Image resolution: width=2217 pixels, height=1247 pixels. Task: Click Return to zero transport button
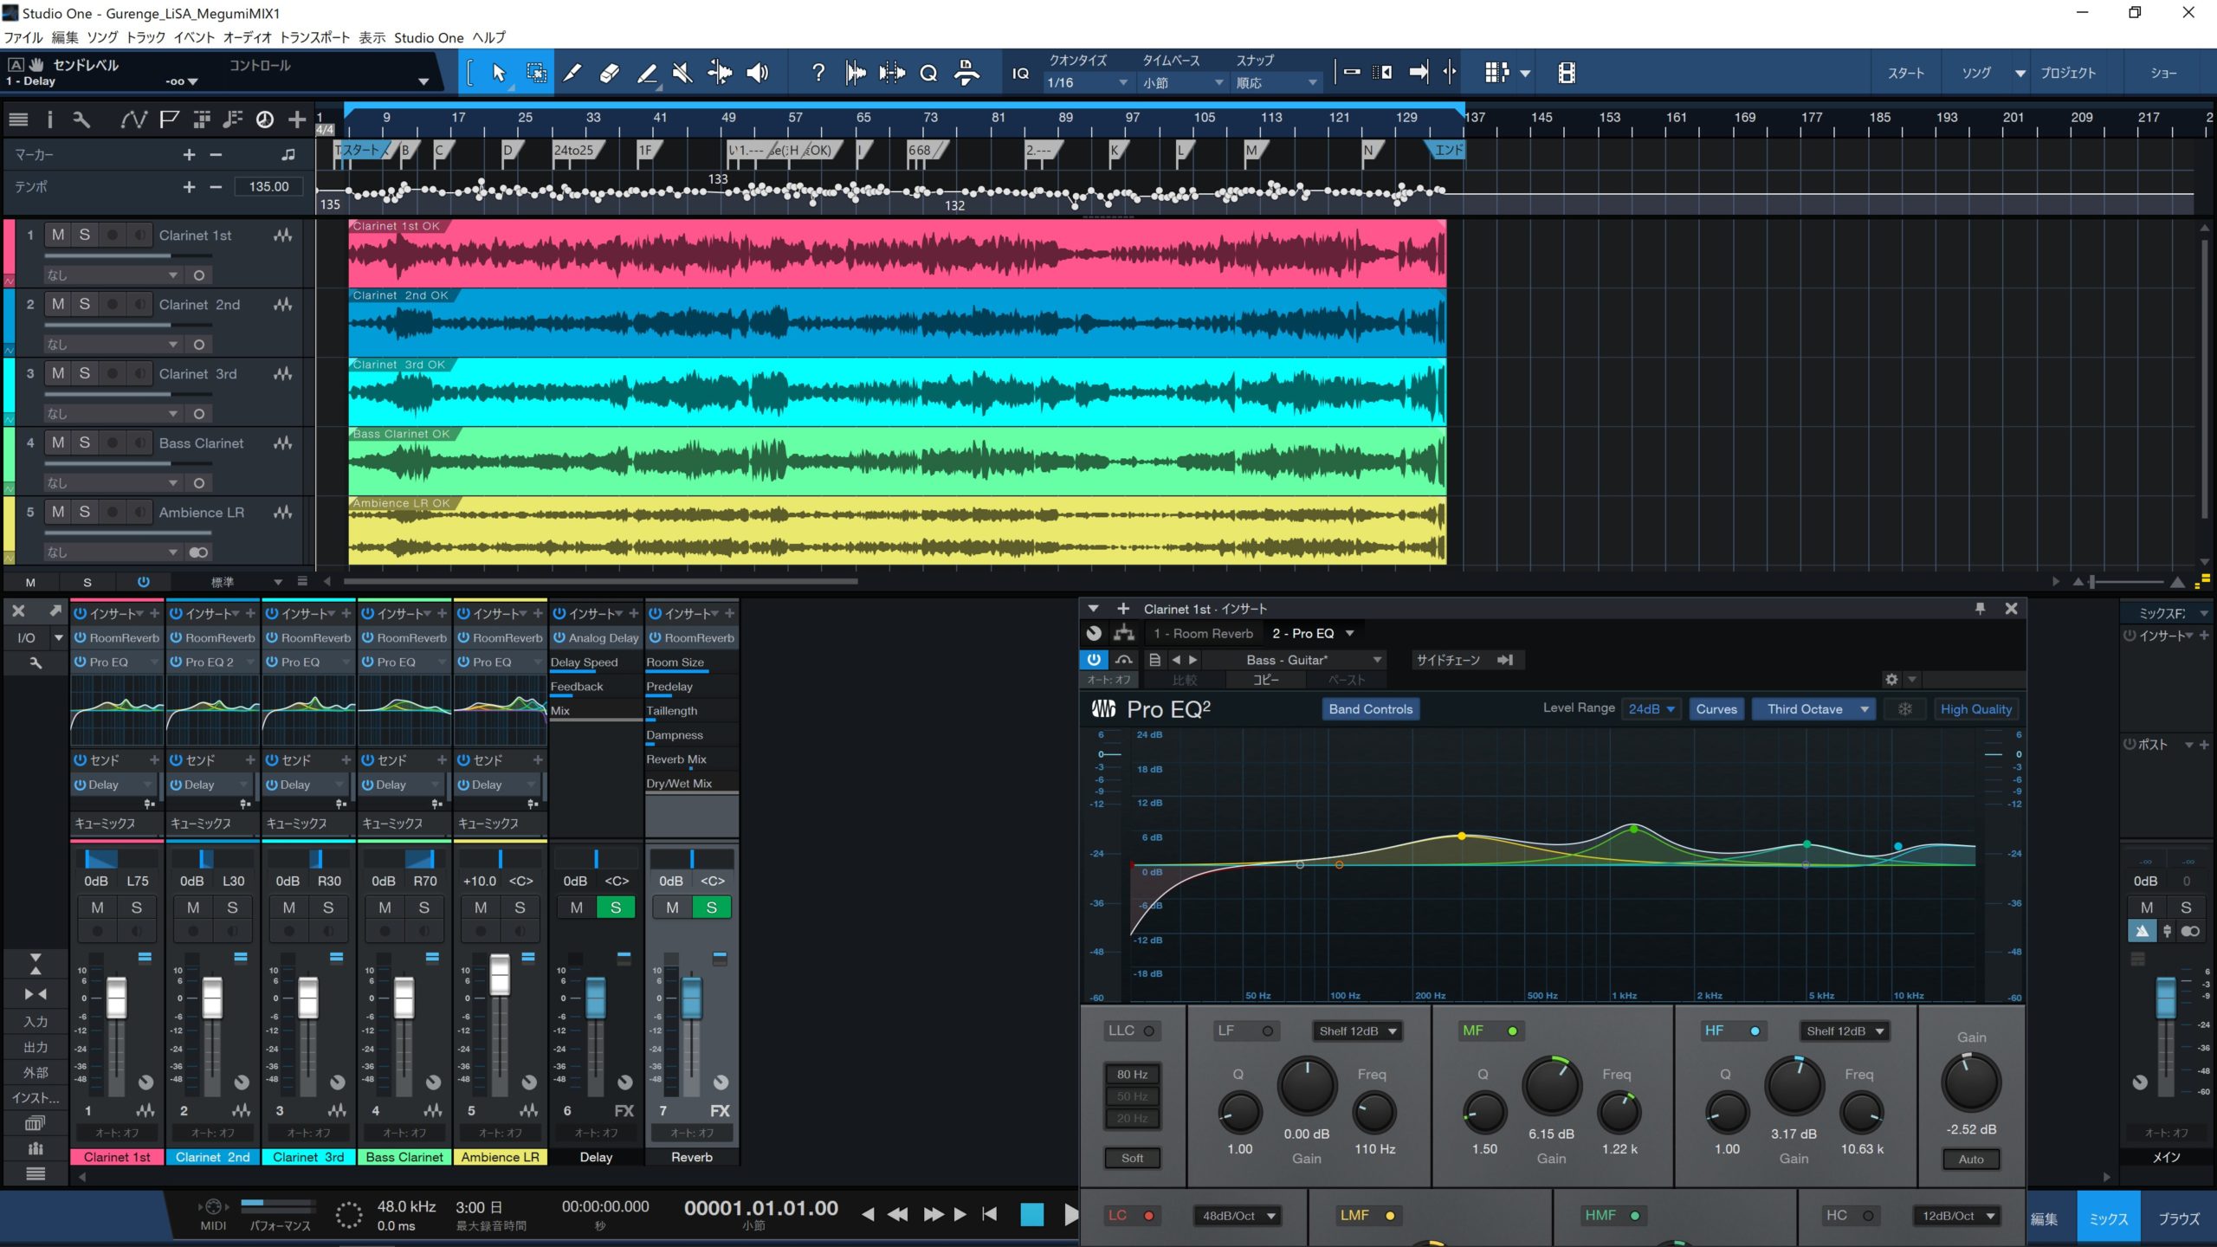[x=989, y=1214]
